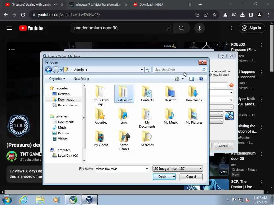This screenshot has width=274, height=205.
Task: Click New folder in the dialog toolbar
Action: (x=81, y=79)
